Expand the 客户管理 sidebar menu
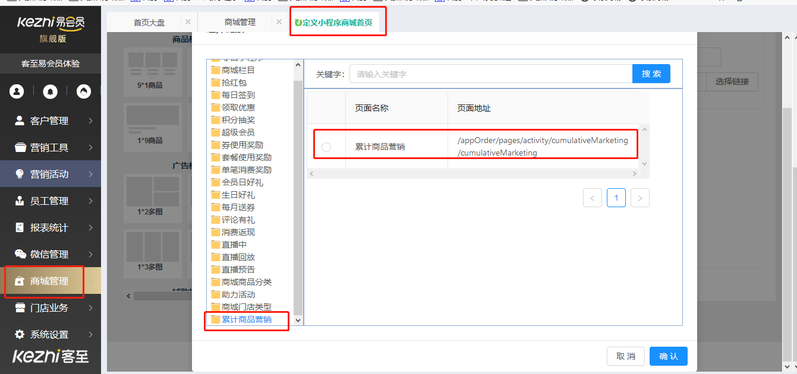This screenshot has width=797, height=374. pos(51,121)
